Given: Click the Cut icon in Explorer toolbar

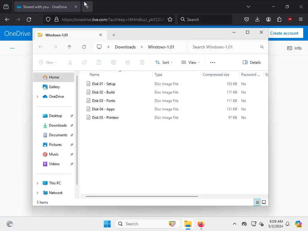Looking at the screenshot, I should [x=70, y=63].
